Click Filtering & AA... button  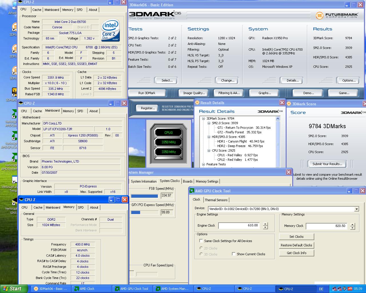pyautogui.click(x=229, y=93)
